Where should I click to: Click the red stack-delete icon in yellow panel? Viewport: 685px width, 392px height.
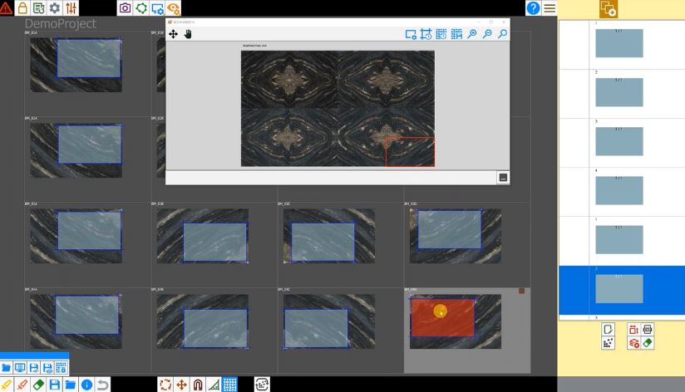(x=633, y=343)
